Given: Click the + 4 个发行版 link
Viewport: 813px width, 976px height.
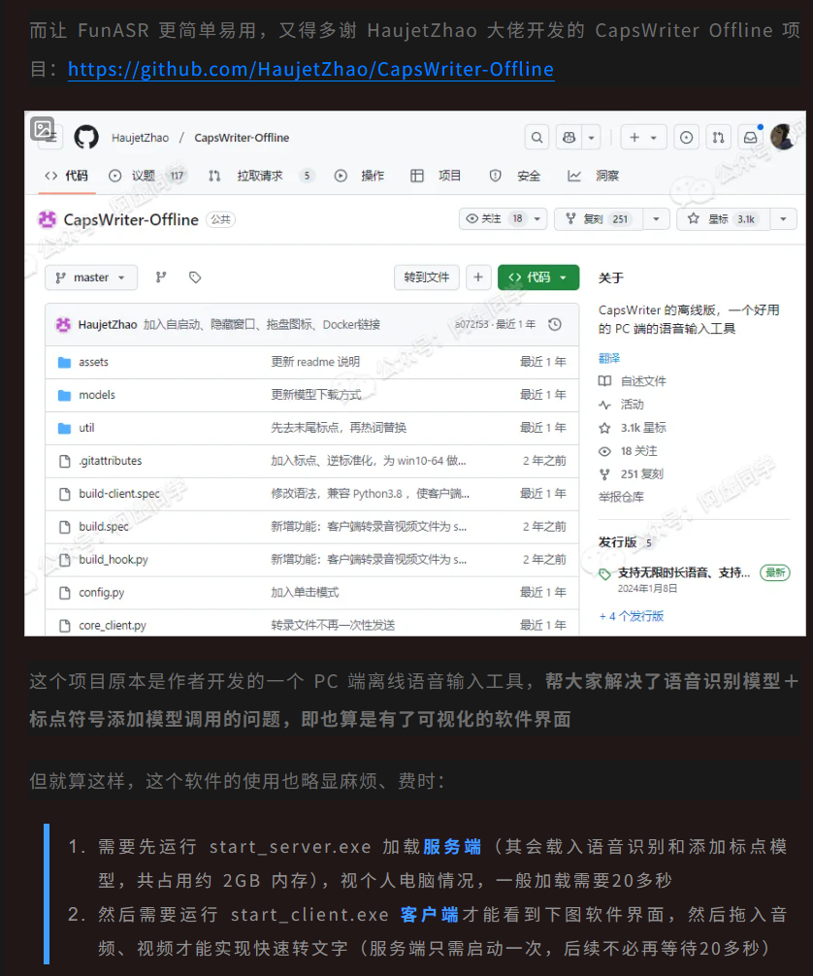Looking at the screenshot, I should click(x=632, y=616).
